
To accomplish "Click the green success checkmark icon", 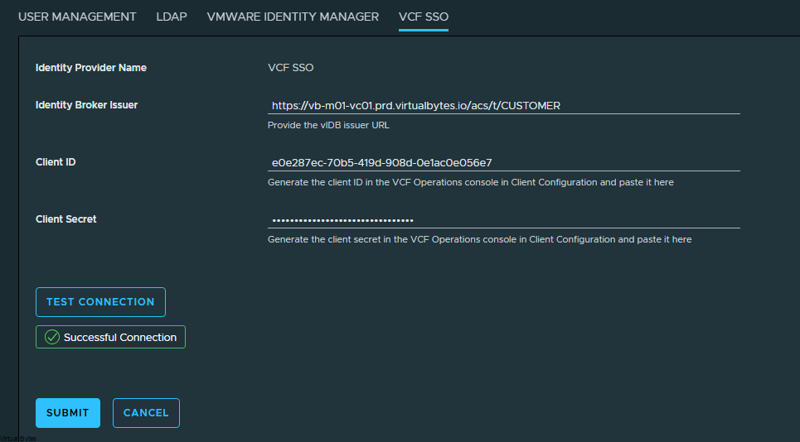I will click(x=52, y=337).
